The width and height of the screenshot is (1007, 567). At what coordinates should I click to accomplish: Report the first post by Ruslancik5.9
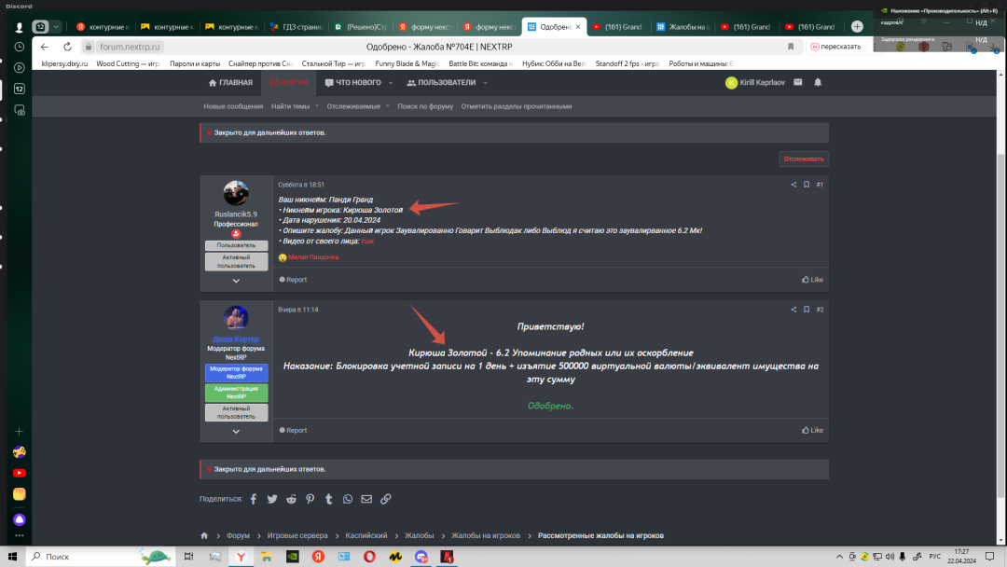(293, 280)
